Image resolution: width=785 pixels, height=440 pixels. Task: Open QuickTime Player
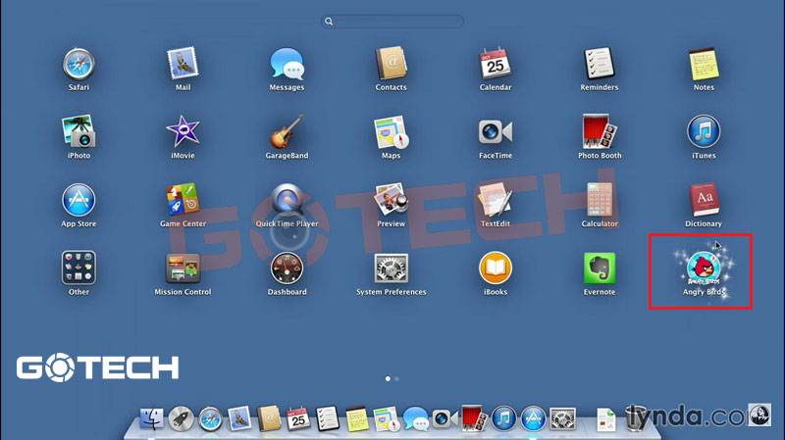pos(287,200)
